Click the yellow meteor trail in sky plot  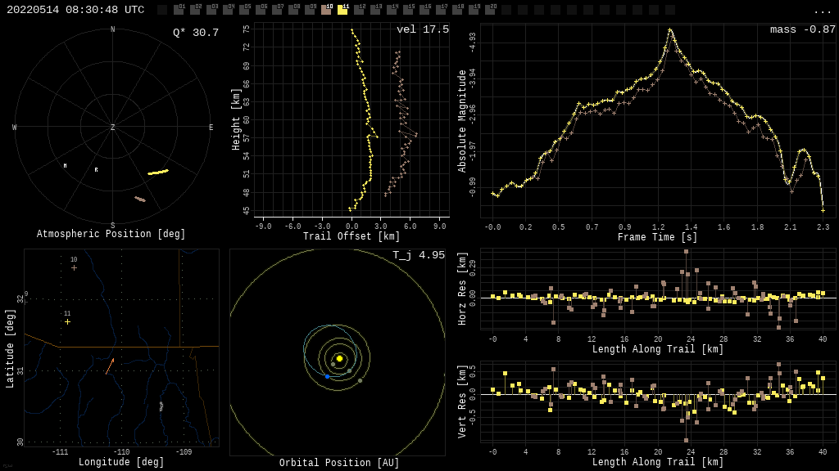tap(158, 172)
